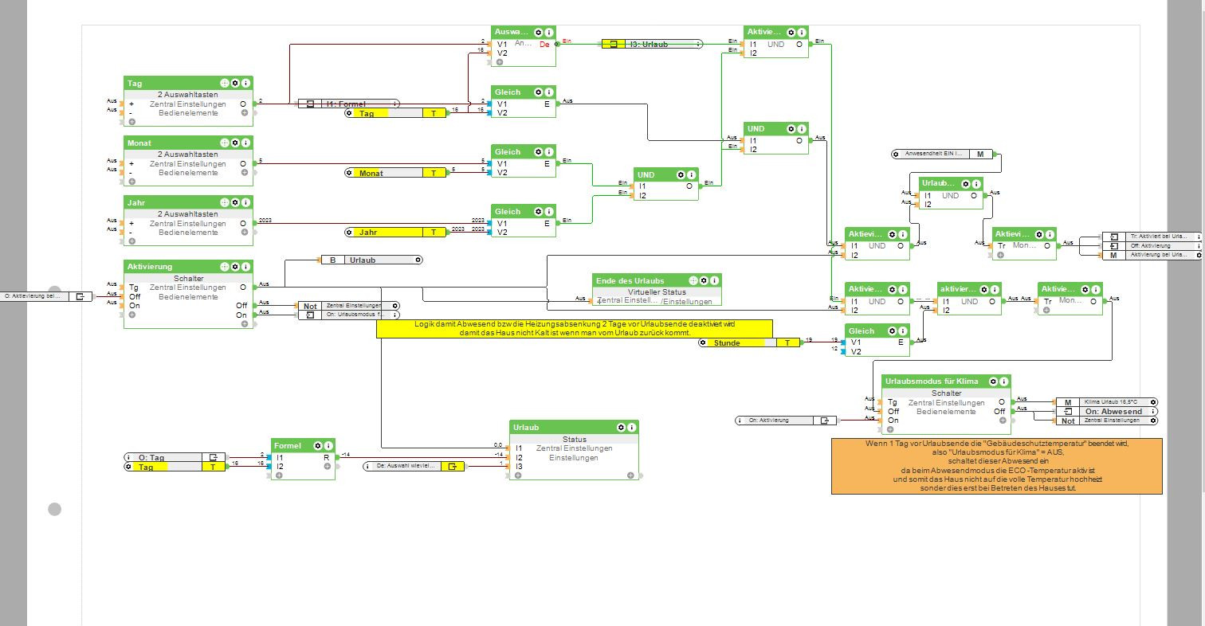
Task: Click visualization icon on Tag block header
Action: tap(224, 83)
